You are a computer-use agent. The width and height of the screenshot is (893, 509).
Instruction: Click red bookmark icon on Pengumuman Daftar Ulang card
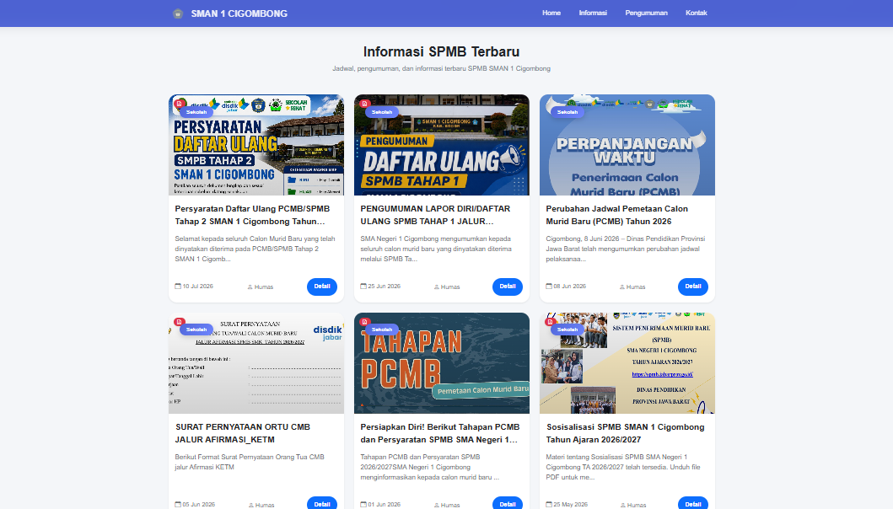[365, 104]
